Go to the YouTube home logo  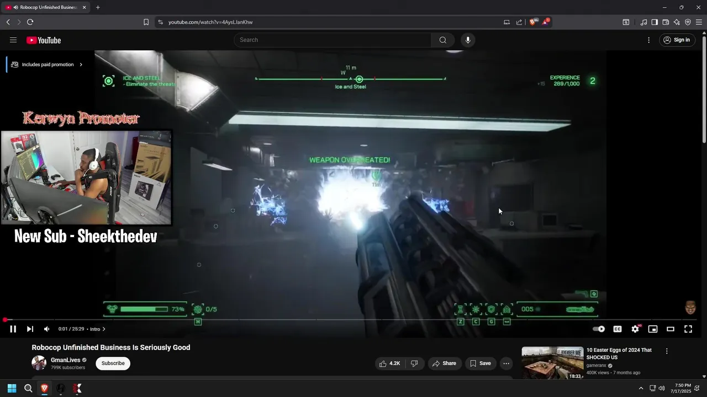pos(44,40)
